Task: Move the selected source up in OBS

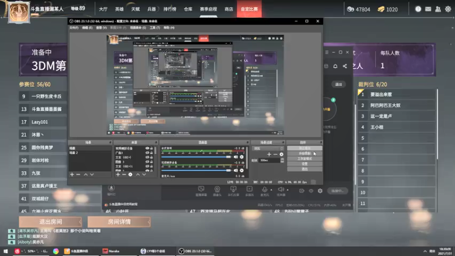Action: click(138, 175)
